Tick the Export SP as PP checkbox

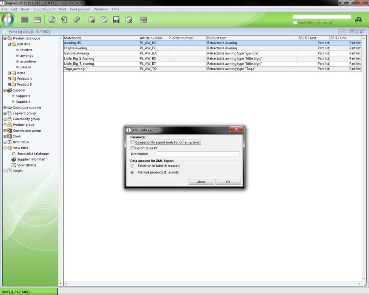pos(132,148)
